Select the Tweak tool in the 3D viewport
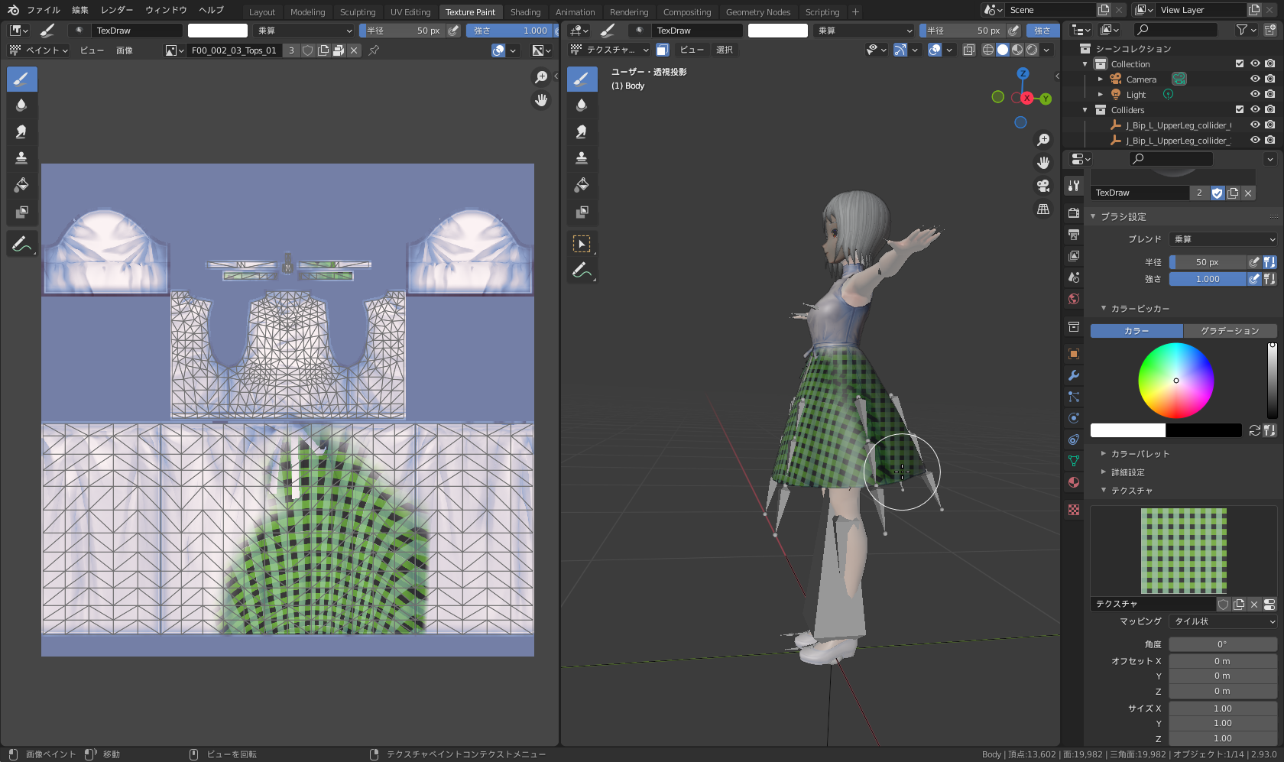 click(x=582, y=243)
